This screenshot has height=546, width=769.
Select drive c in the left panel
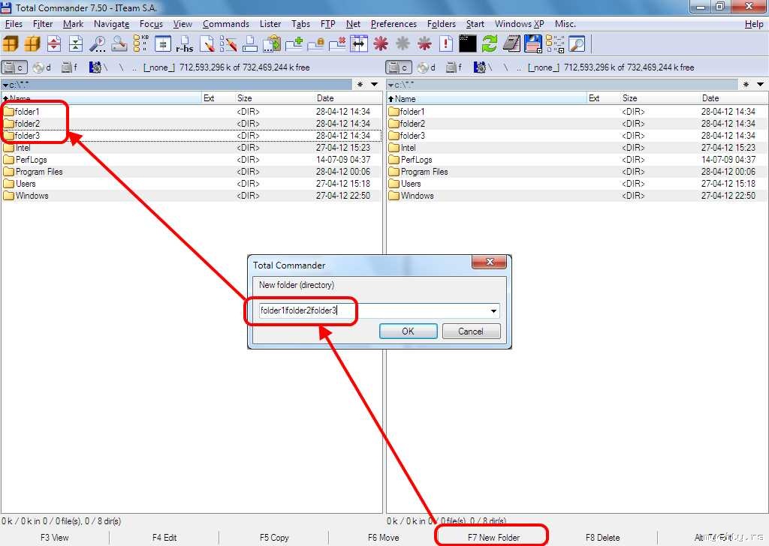(14, 67)
